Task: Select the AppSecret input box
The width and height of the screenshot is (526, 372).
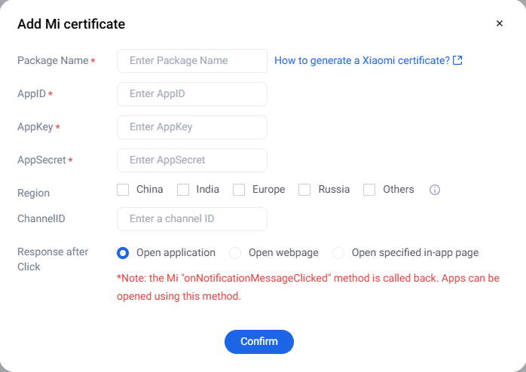Action: [192, 160]
